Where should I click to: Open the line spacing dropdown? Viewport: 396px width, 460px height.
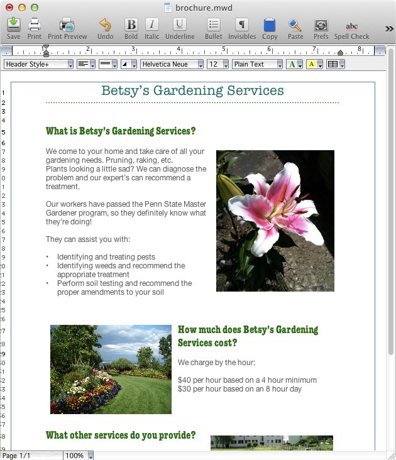(x=108, y=64)
